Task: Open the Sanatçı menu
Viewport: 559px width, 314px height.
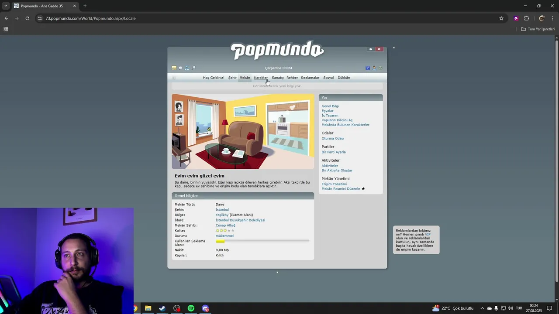Action: click(x=278, y=78)
